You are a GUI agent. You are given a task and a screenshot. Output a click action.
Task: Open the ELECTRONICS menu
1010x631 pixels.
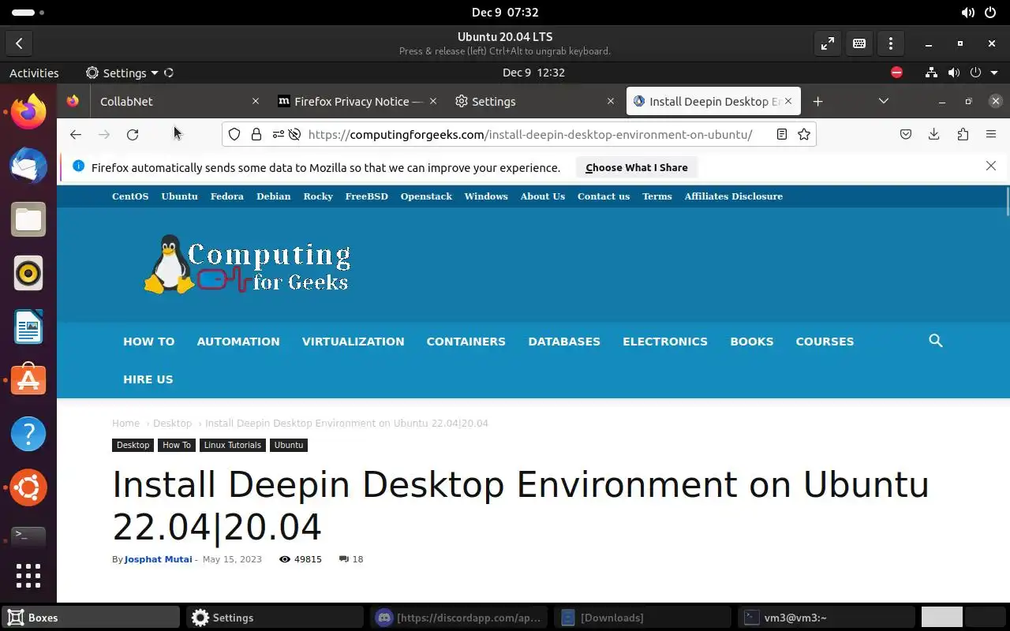tap(665, 342)
